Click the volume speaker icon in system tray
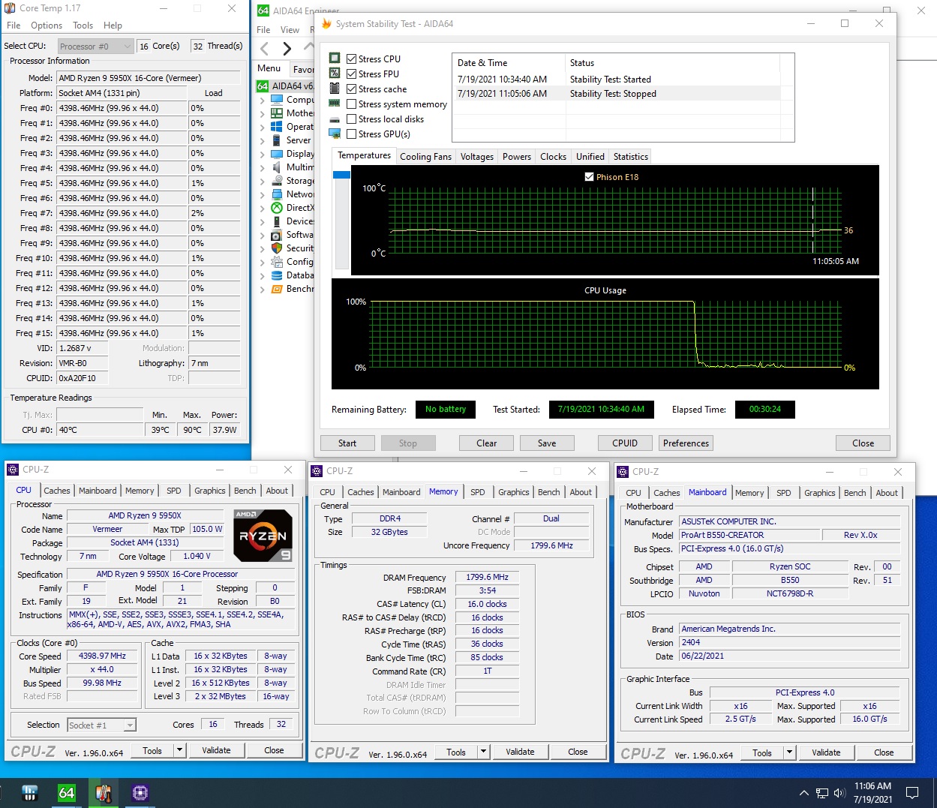This screenshot has width=937, height=808. coord(839,793)
